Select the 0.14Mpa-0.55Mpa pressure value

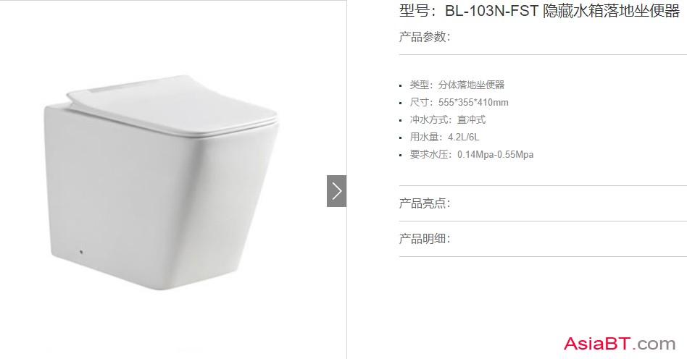[x=496, y=155]
